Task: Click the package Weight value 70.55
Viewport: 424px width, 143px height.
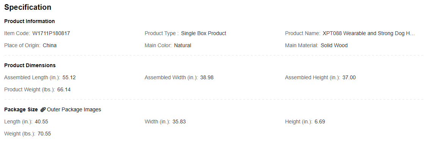Action: (44, 134)
